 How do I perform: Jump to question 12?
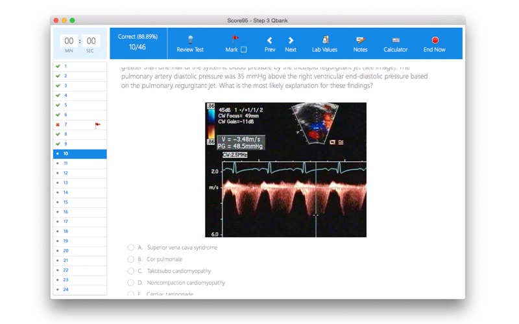pos(80,173)
